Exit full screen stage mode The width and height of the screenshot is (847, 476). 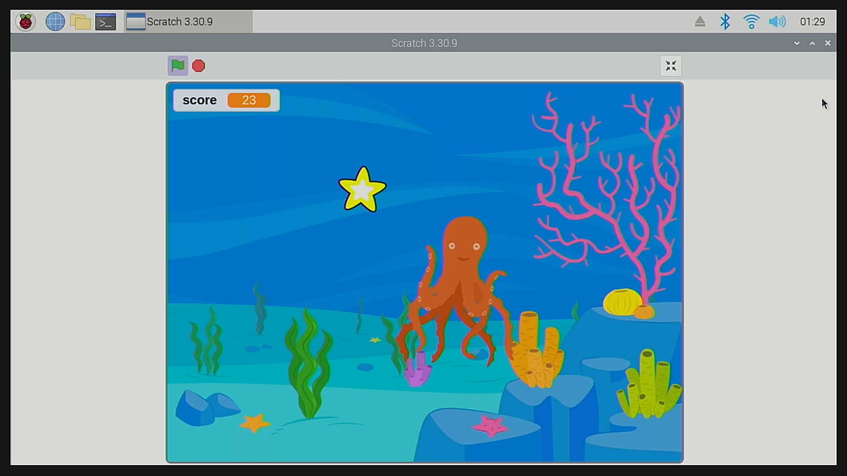[671, 66]
